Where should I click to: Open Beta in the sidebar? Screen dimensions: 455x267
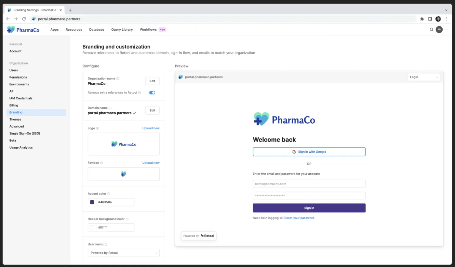(13, 141)
